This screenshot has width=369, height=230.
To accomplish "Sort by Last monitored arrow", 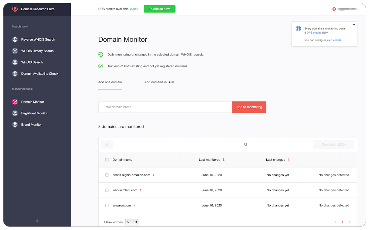I will pyautogui.click(x=224, y=160).
